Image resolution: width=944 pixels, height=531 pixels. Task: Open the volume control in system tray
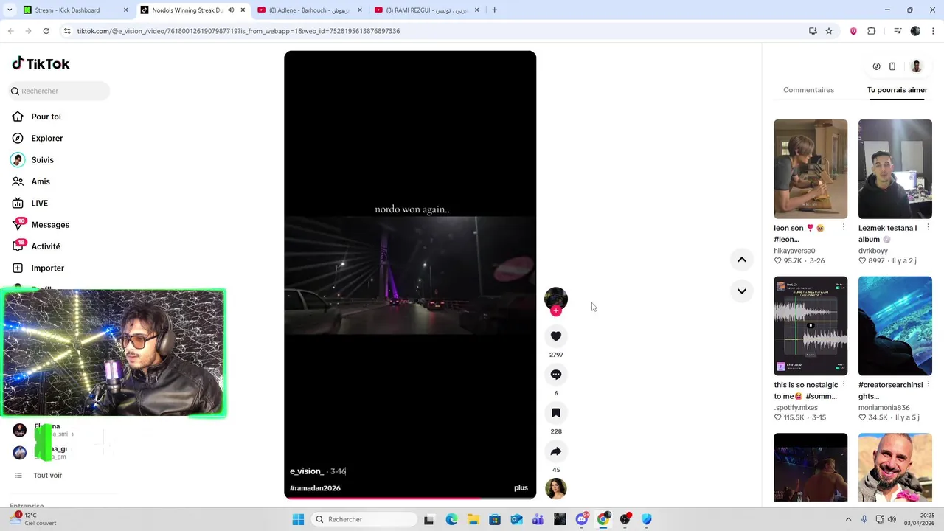(x=892, y=519)
